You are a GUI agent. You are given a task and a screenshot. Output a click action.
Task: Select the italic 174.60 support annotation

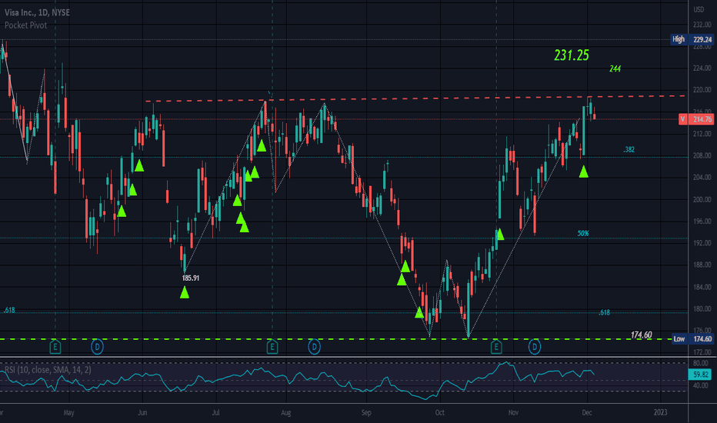pos(641,335)
